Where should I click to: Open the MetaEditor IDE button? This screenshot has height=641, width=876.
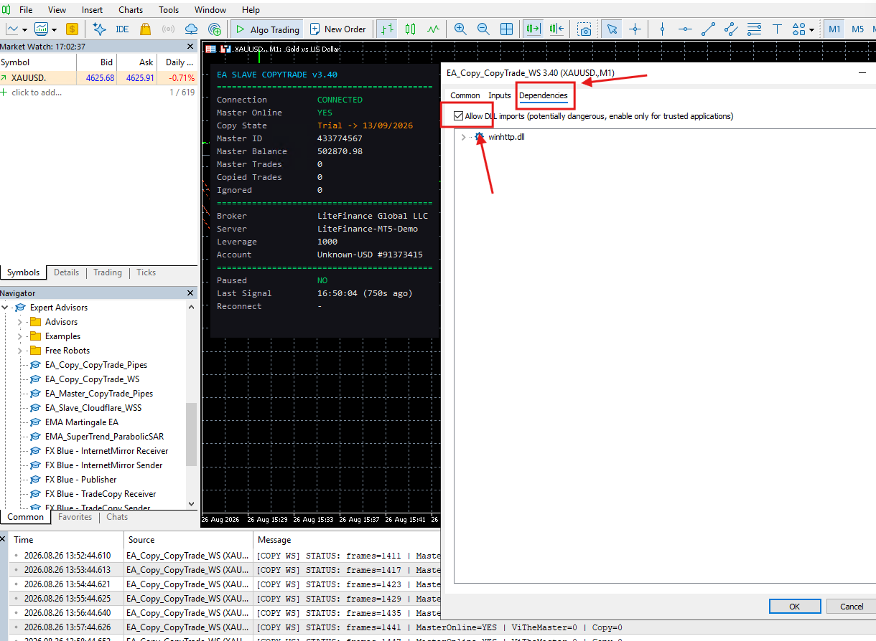[122, 29]
